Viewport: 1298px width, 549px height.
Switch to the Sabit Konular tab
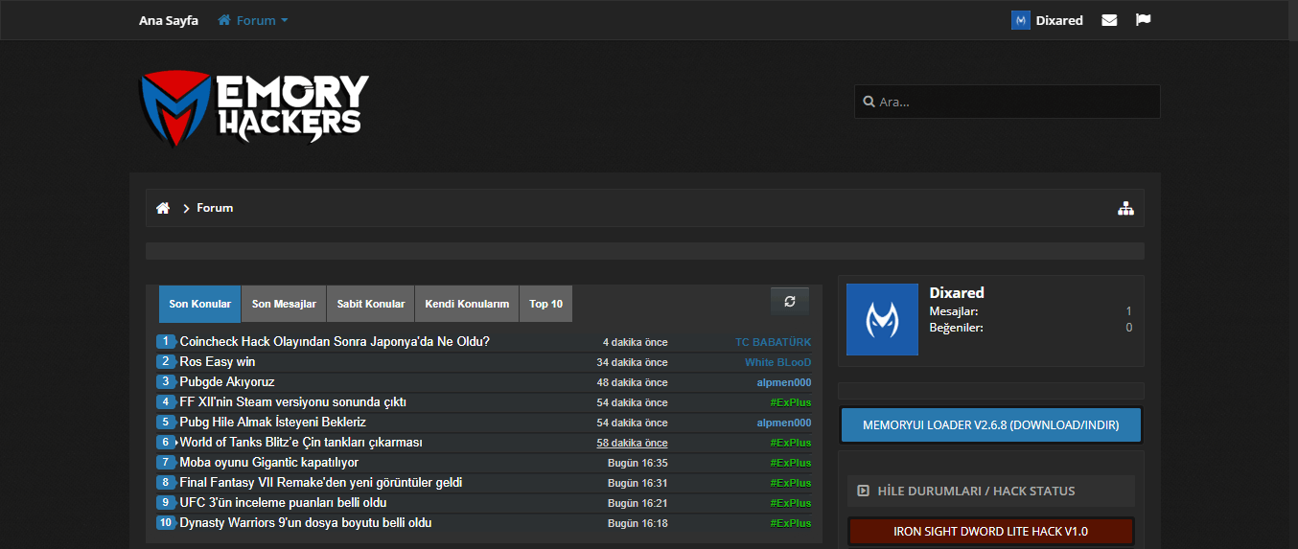tap(371, 304)
